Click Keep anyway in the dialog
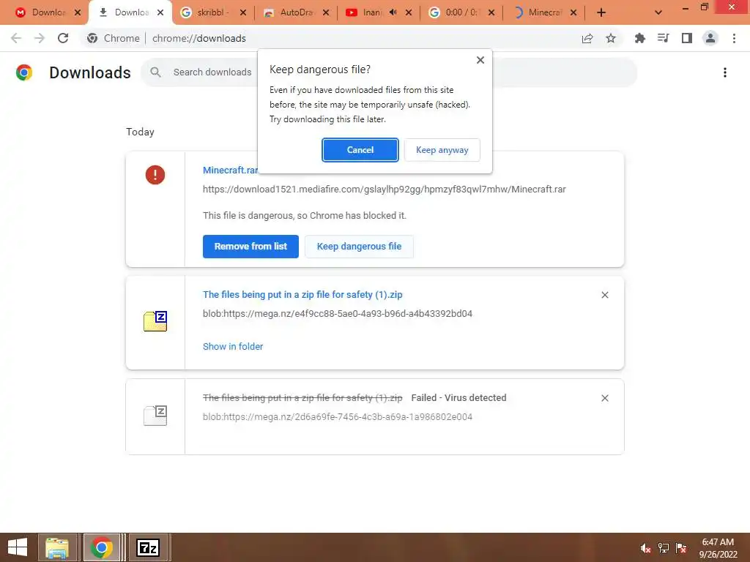This screenshot has height=562, width=750. coord(442,150)
